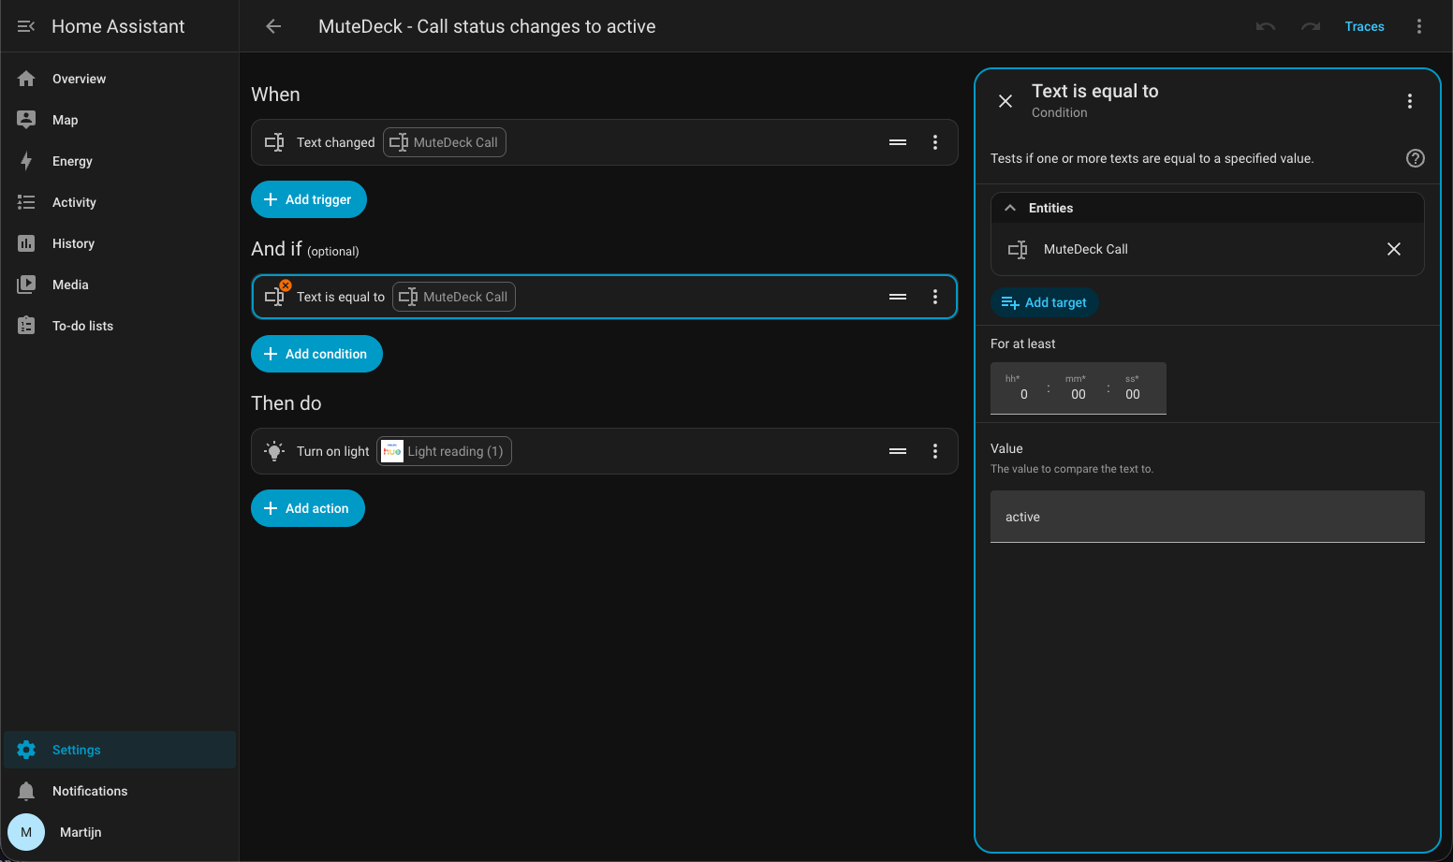Open the condition row options menu
Screen dimensions: 1453x862
point(935,297)
